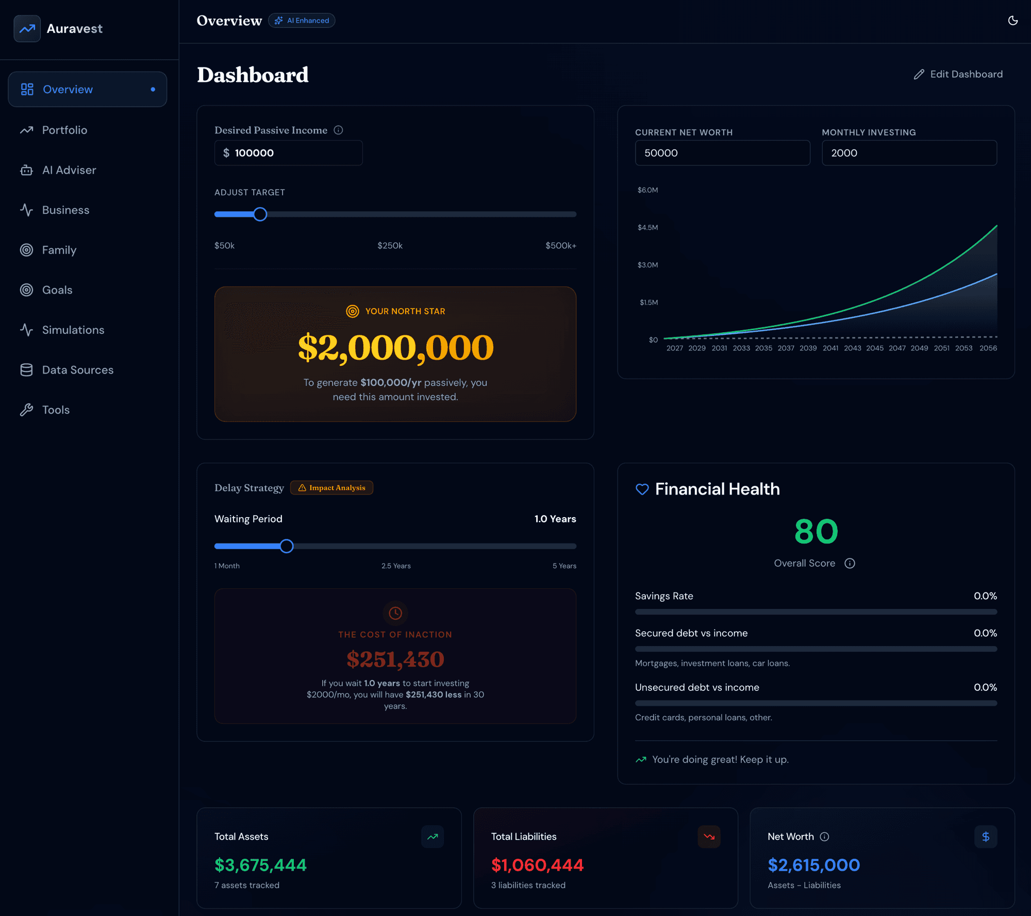Open the AI Adviser menu label

click(69, 170)
